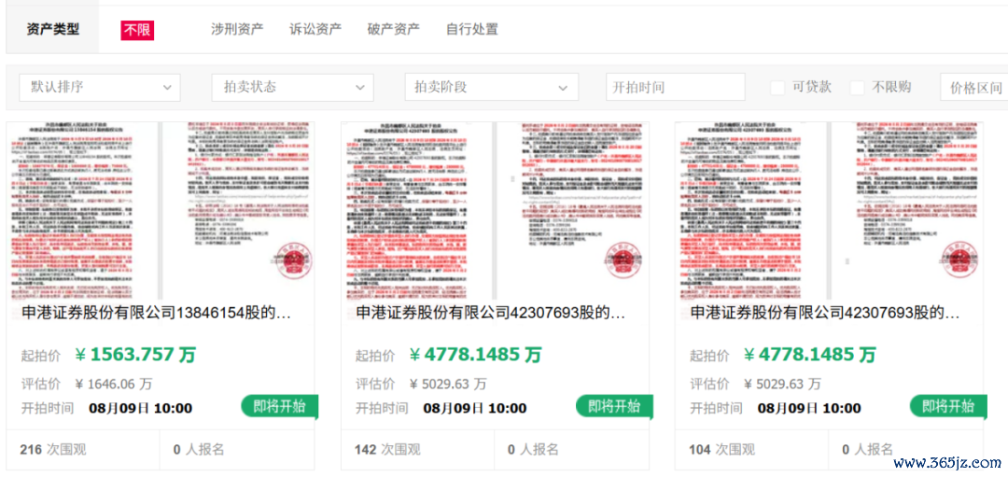This screenshot has height=477, width=1008.
Task: Click the 104次围观 view count
Action: point(721,449)
